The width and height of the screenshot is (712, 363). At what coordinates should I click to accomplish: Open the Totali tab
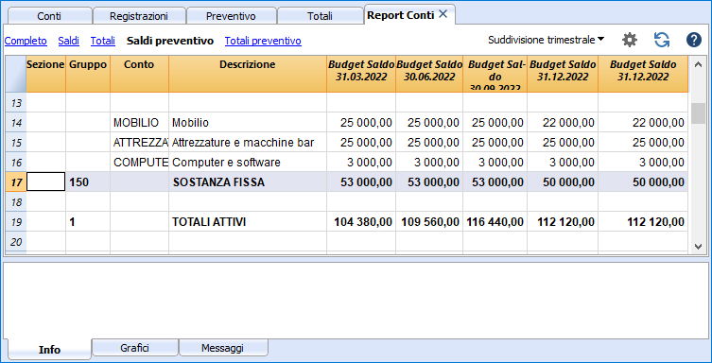[x=320, y=16]
